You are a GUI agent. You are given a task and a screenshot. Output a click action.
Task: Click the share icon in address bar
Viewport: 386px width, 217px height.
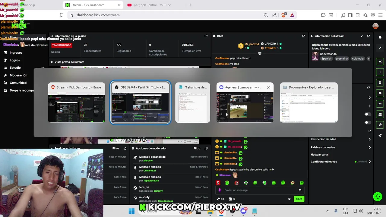pyautogui.click(x=274, y=15)
